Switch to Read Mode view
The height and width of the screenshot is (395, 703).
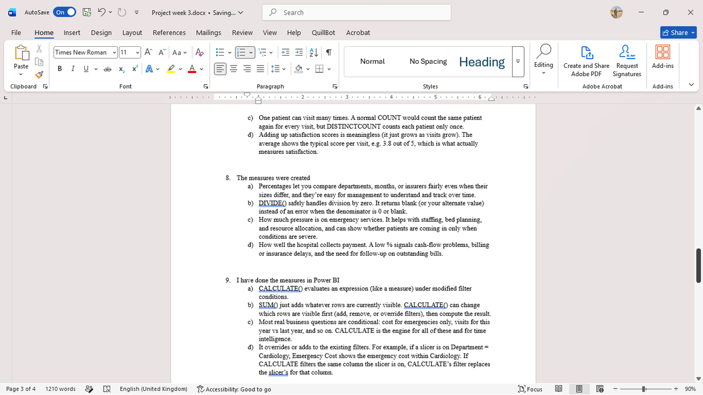click(559, 389)
